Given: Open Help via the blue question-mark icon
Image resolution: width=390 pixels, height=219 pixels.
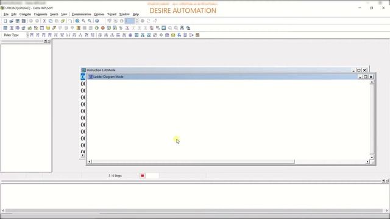Looking at the screenshot, I should coord(97,21).
